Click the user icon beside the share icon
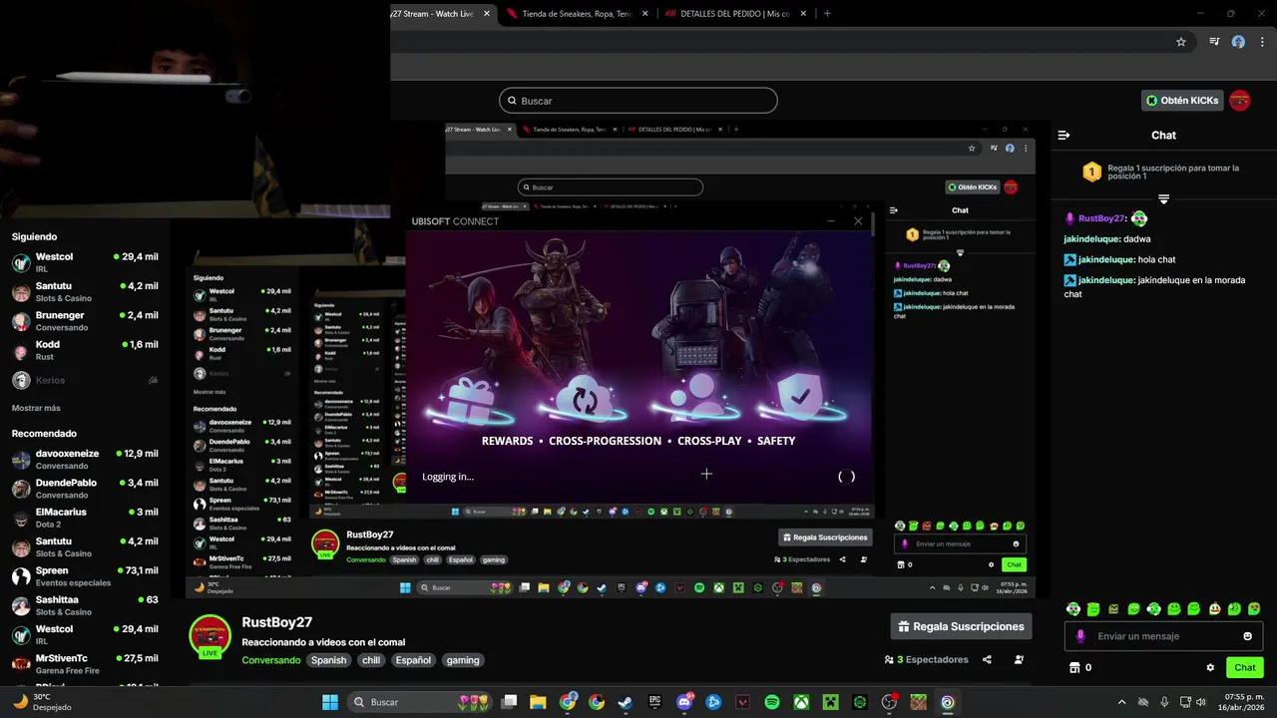1277x718 pixels. (1019, 659)
